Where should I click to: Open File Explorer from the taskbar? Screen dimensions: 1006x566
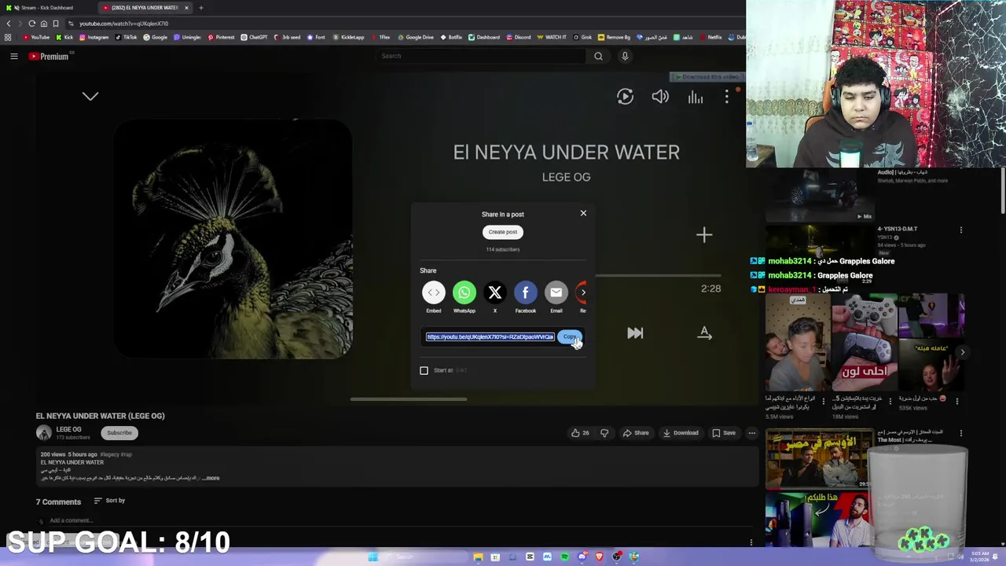pyautogui.click(x=478, y=557)
